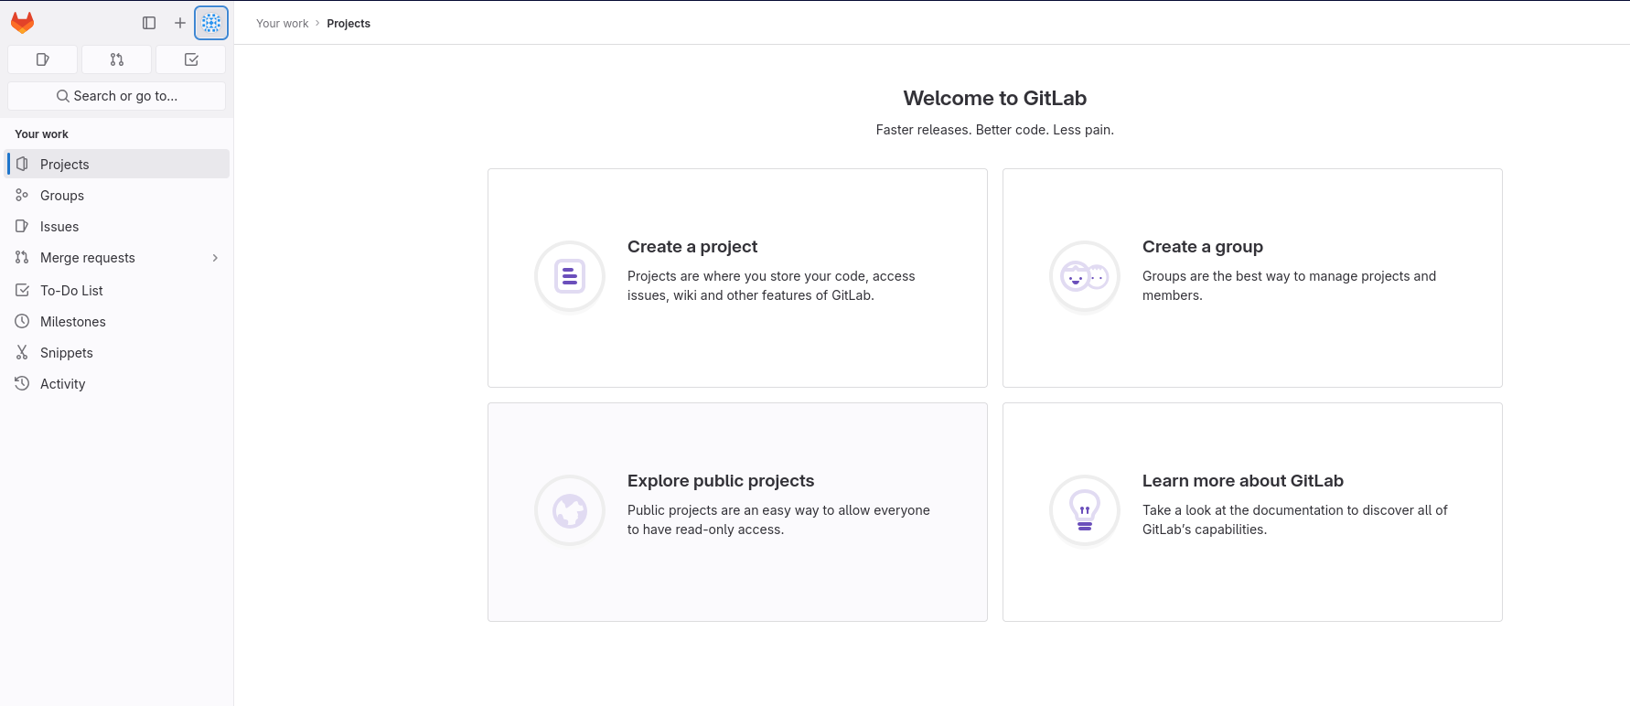This screenshot has width=1630, height=706.
Task: Click the globe illustration icon
Action: (x=570, y=510)
